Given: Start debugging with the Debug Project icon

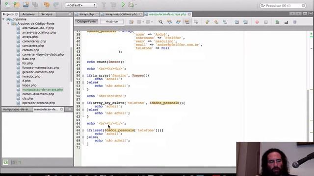Looking at the screenshot, I should pyautogui.click(x=131, y=4).
